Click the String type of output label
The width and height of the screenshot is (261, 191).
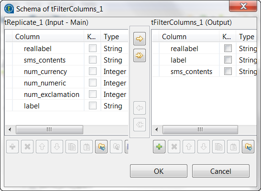248,60
